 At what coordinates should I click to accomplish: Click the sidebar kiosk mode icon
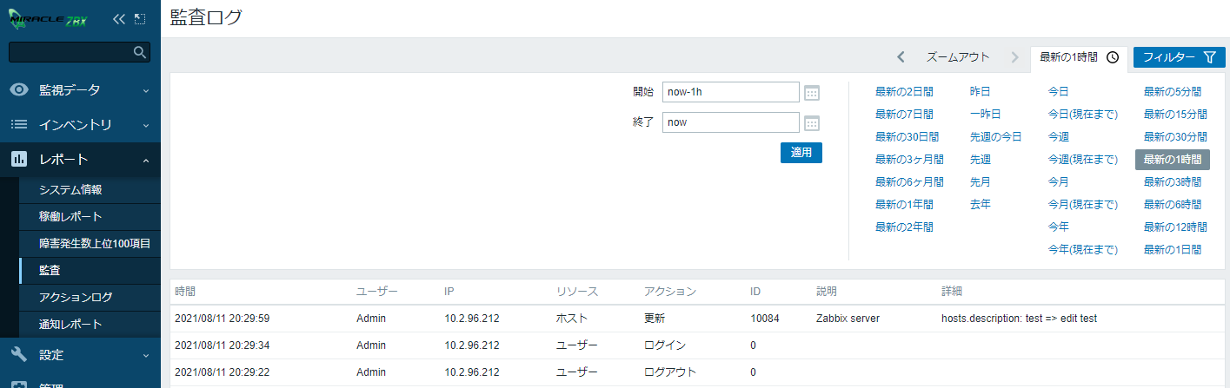click(139, 18)
